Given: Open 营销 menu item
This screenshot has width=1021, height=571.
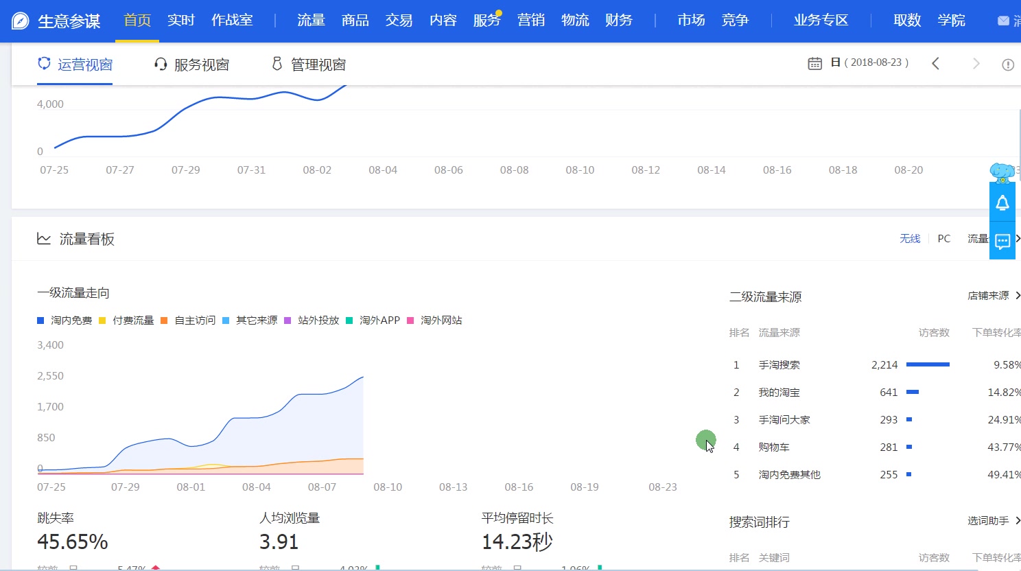Looking at the screenshot, I should 531,21.
